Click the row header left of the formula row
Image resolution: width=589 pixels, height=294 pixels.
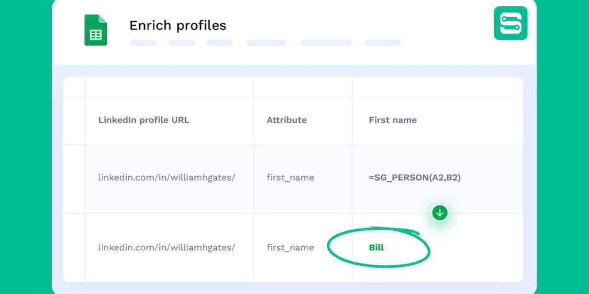coord(74,179)
